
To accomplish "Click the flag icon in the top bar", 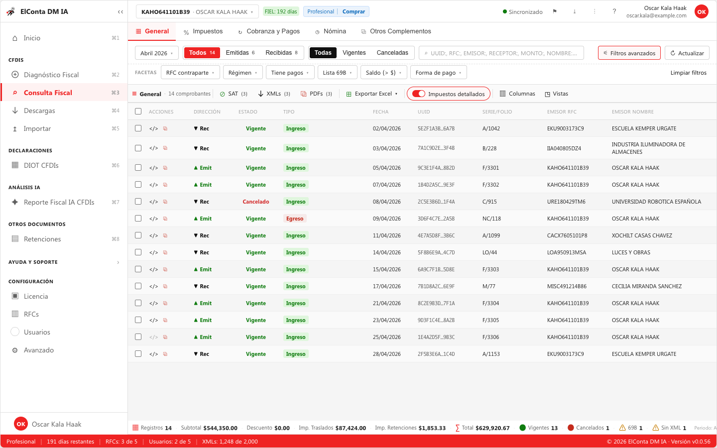I will (555, 11).
